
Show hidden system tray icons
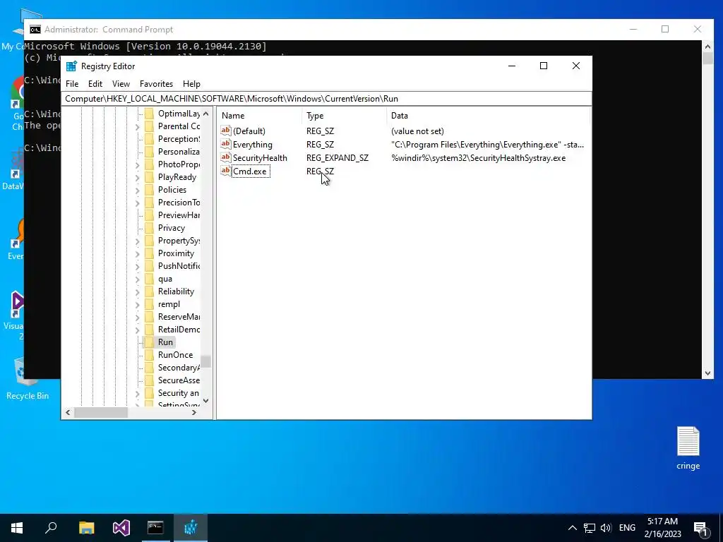[x=572, y=528]
